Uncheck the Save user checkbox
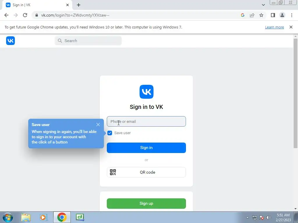The image size is (298, 223). click(x=110, y=133)
